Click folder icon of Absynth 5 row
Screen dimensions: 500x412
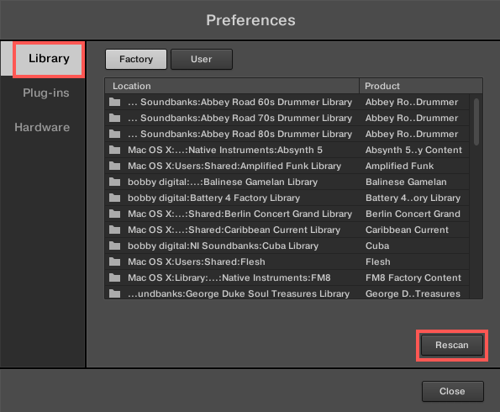(x=114, y=150)
